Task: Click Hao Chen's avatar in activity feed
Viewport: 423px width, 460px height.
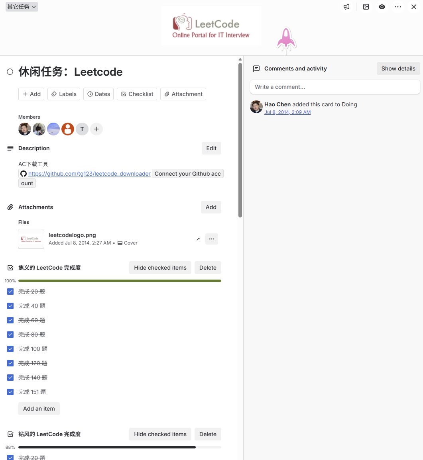Action: pyautogui.click(x=256, y=107)
